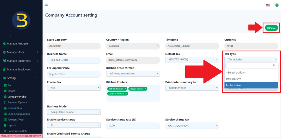Image resolution: width=281 pixels, height=138 pixels.
Task: Choose Tax Inclusive from the list
Action: (x=233, y=85)
